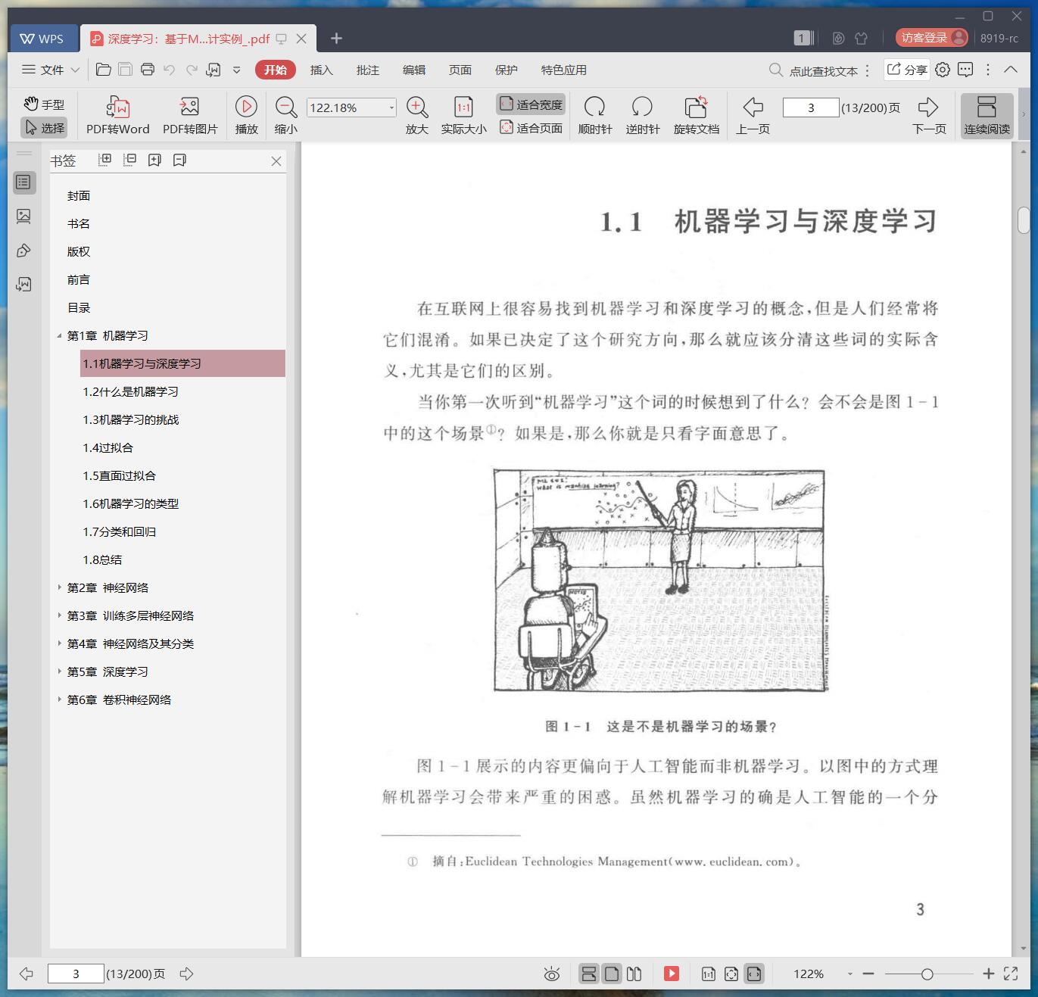Zoom out with the 缩小 icon

coord(285,115)
